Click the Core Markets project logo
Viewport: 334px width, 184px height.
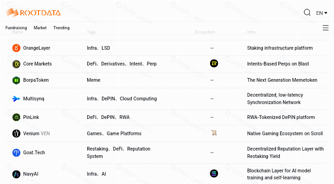[16, 64]
